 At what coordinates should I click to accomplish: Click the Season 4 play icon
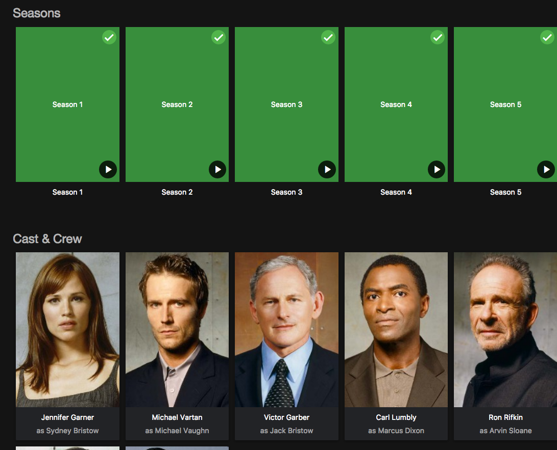[x=437, y=170]
